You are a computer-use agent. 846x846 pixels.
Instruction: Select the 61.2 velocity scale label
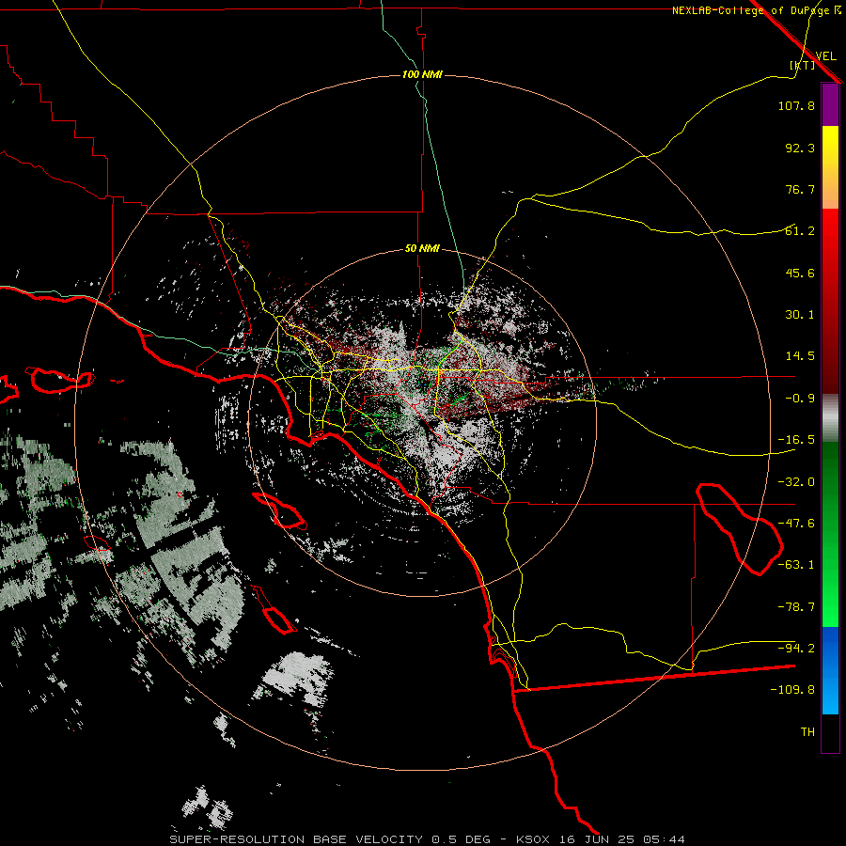(800, 231)
